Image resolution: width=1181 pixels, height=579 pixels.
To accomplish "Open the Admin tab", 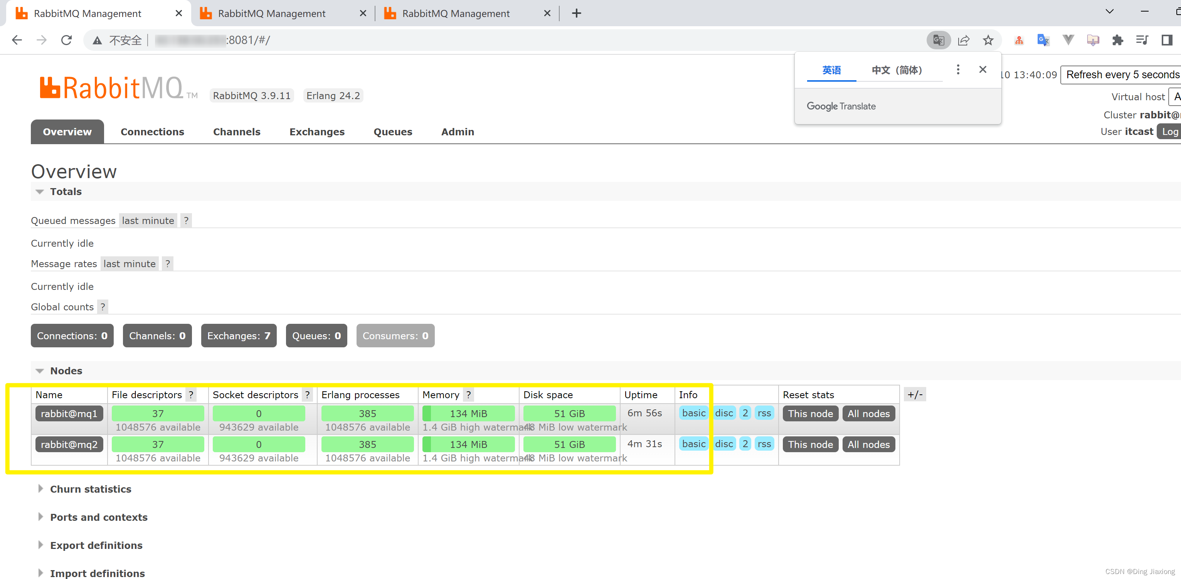I will (x=458, y=131).
